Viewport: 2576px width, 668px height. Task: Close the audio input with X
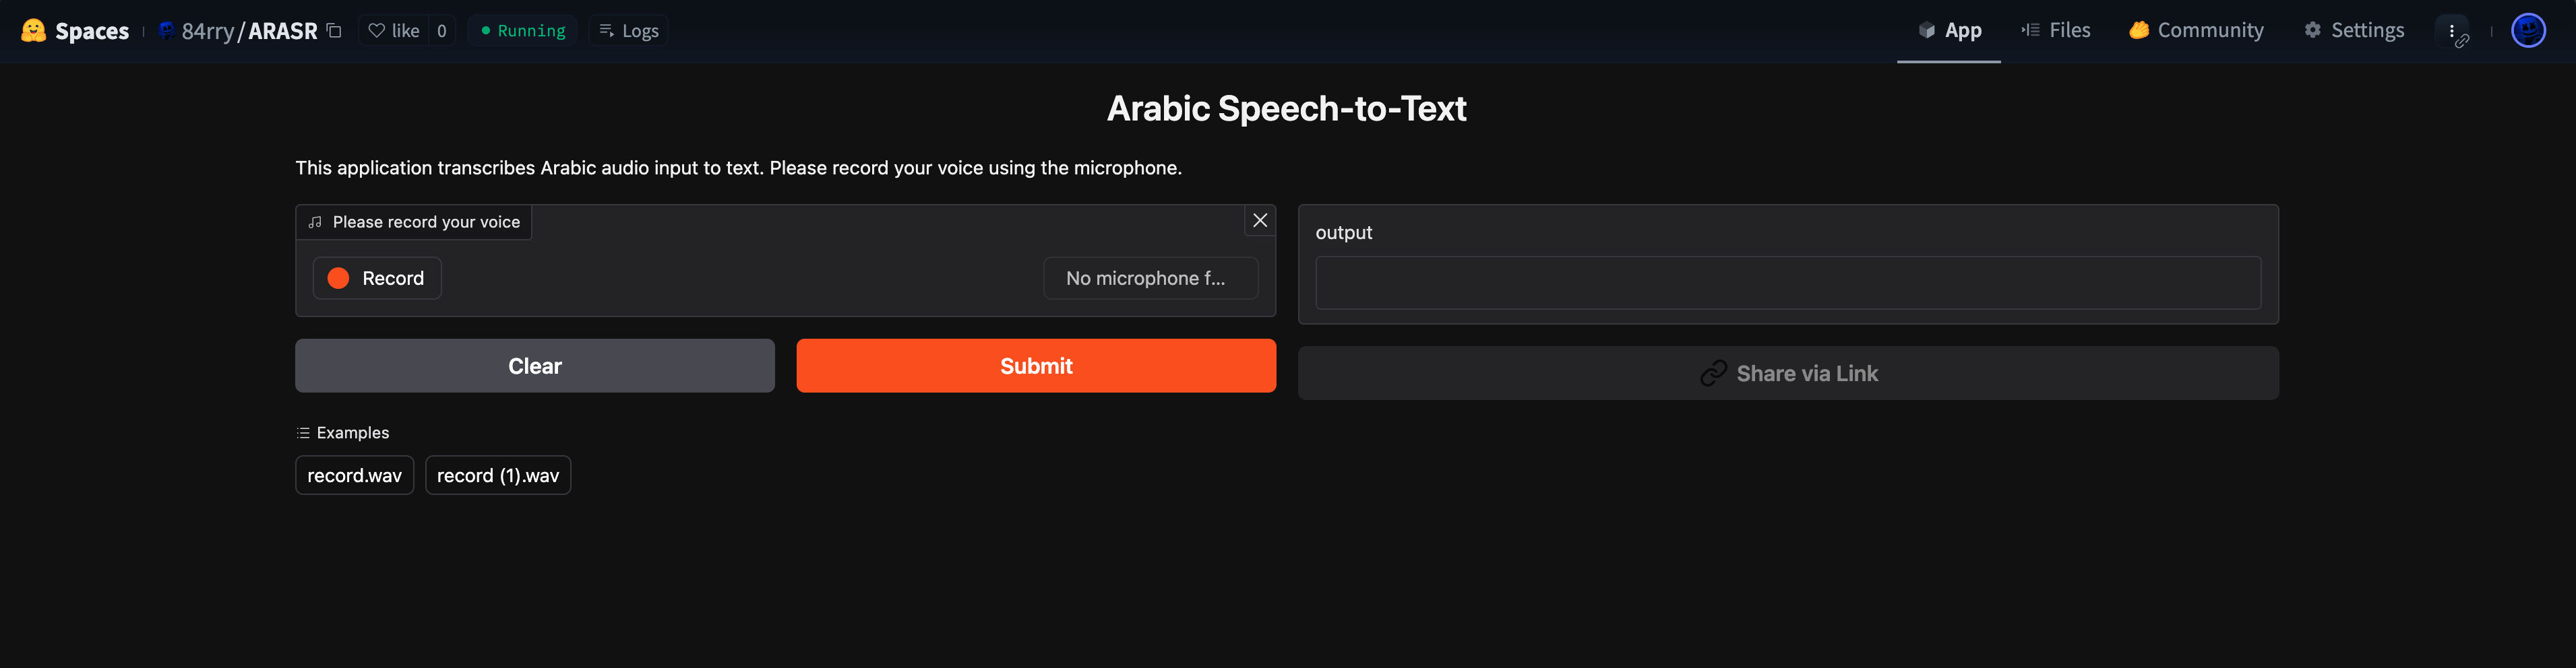(x=1259, y=221)
